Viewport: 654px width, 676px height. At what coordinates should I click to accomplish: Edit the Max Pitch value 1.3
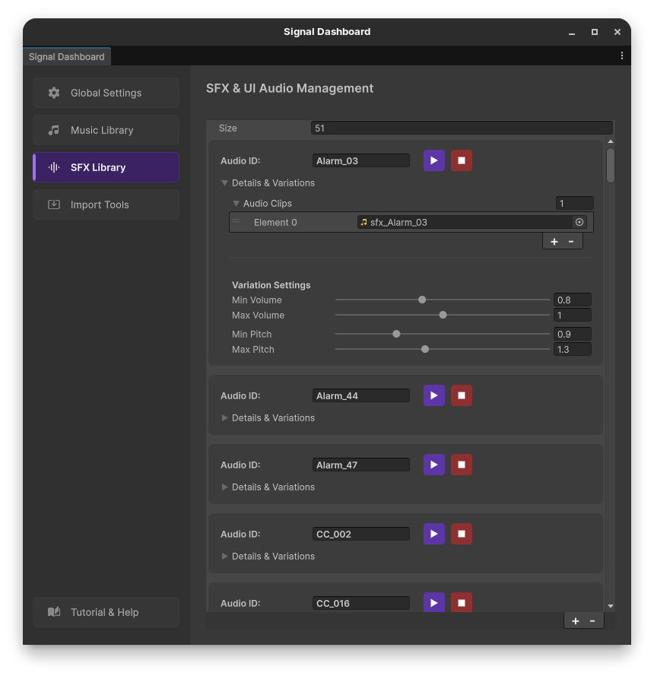573,349
